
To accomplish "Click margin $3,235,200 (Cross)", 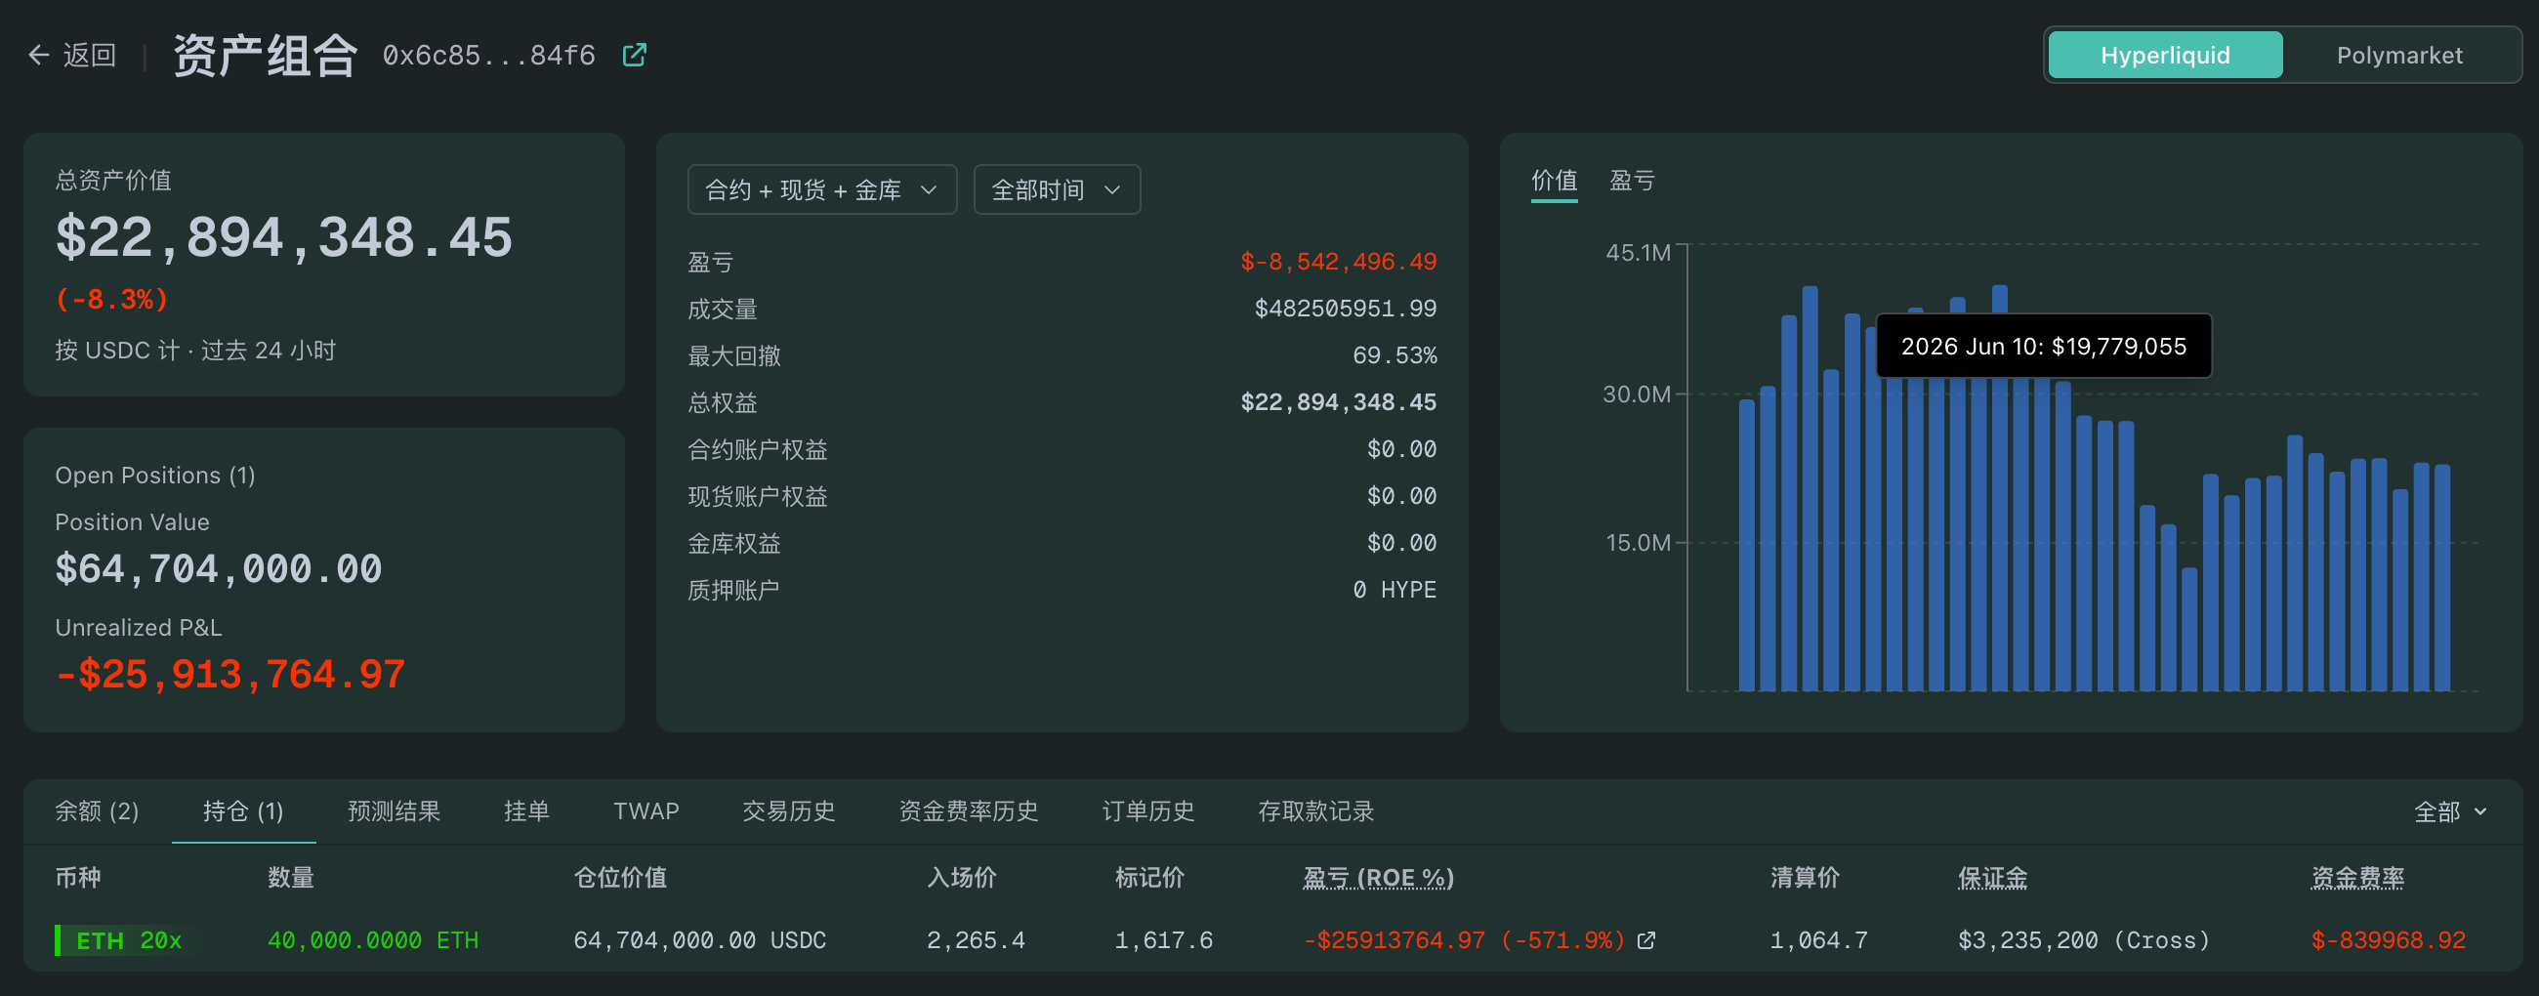I will coord(2084,941).
